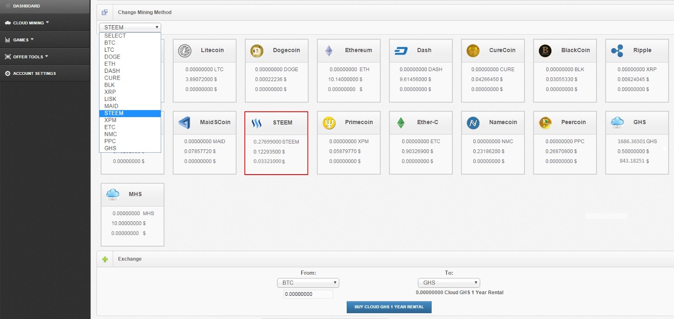The width and height of the screenshot is (674, 319).
Task: Click the 1686.36501 GHS balance value
Action: pos(637,141)
